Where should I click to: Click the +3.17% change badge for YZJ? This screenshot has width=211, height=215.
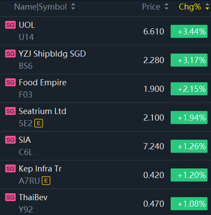[x=189, y=60]
